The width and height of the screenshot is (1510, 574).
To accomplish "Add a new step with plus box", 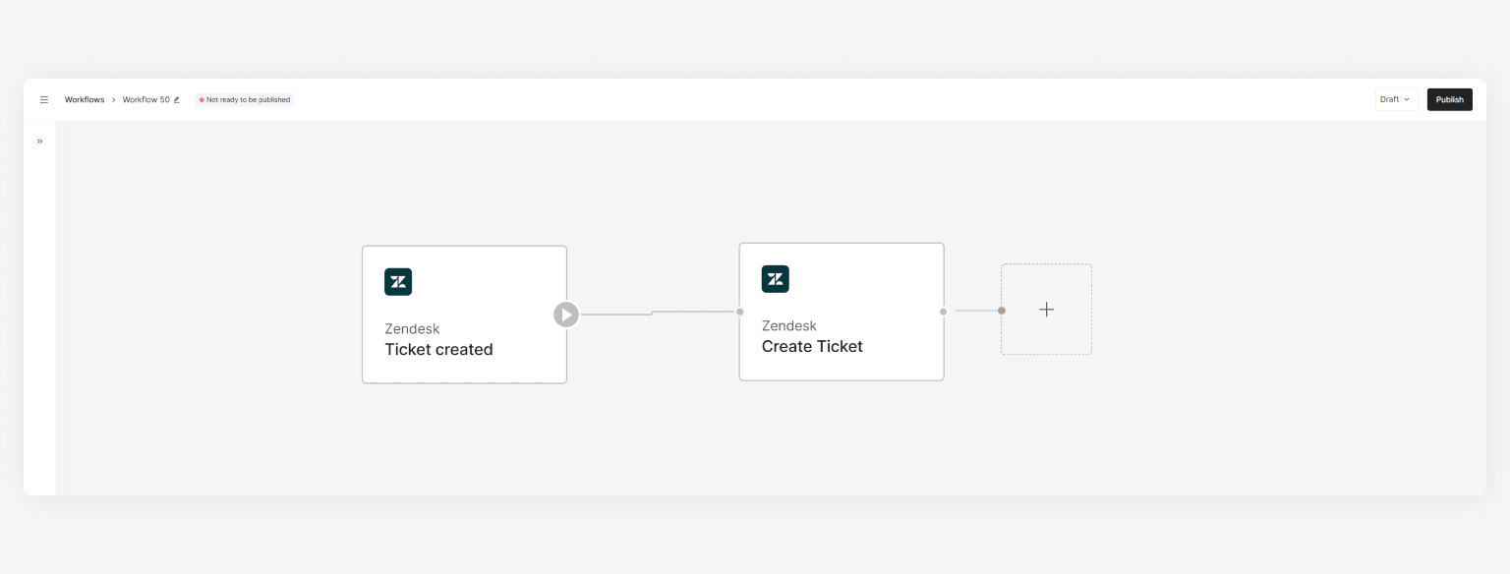I will (x=1046, y=310).
